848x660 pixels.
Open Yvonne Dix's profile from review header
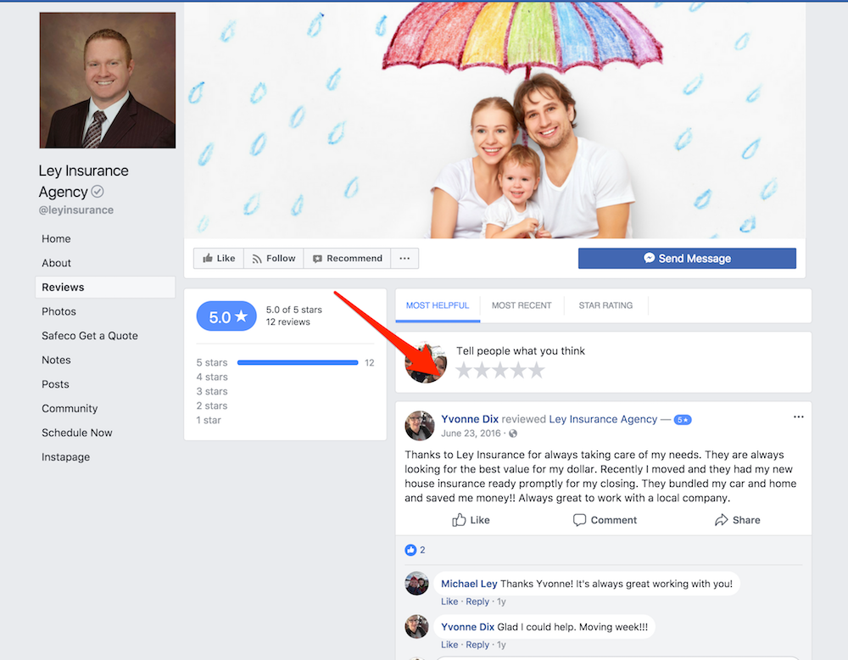click(470, 419)
